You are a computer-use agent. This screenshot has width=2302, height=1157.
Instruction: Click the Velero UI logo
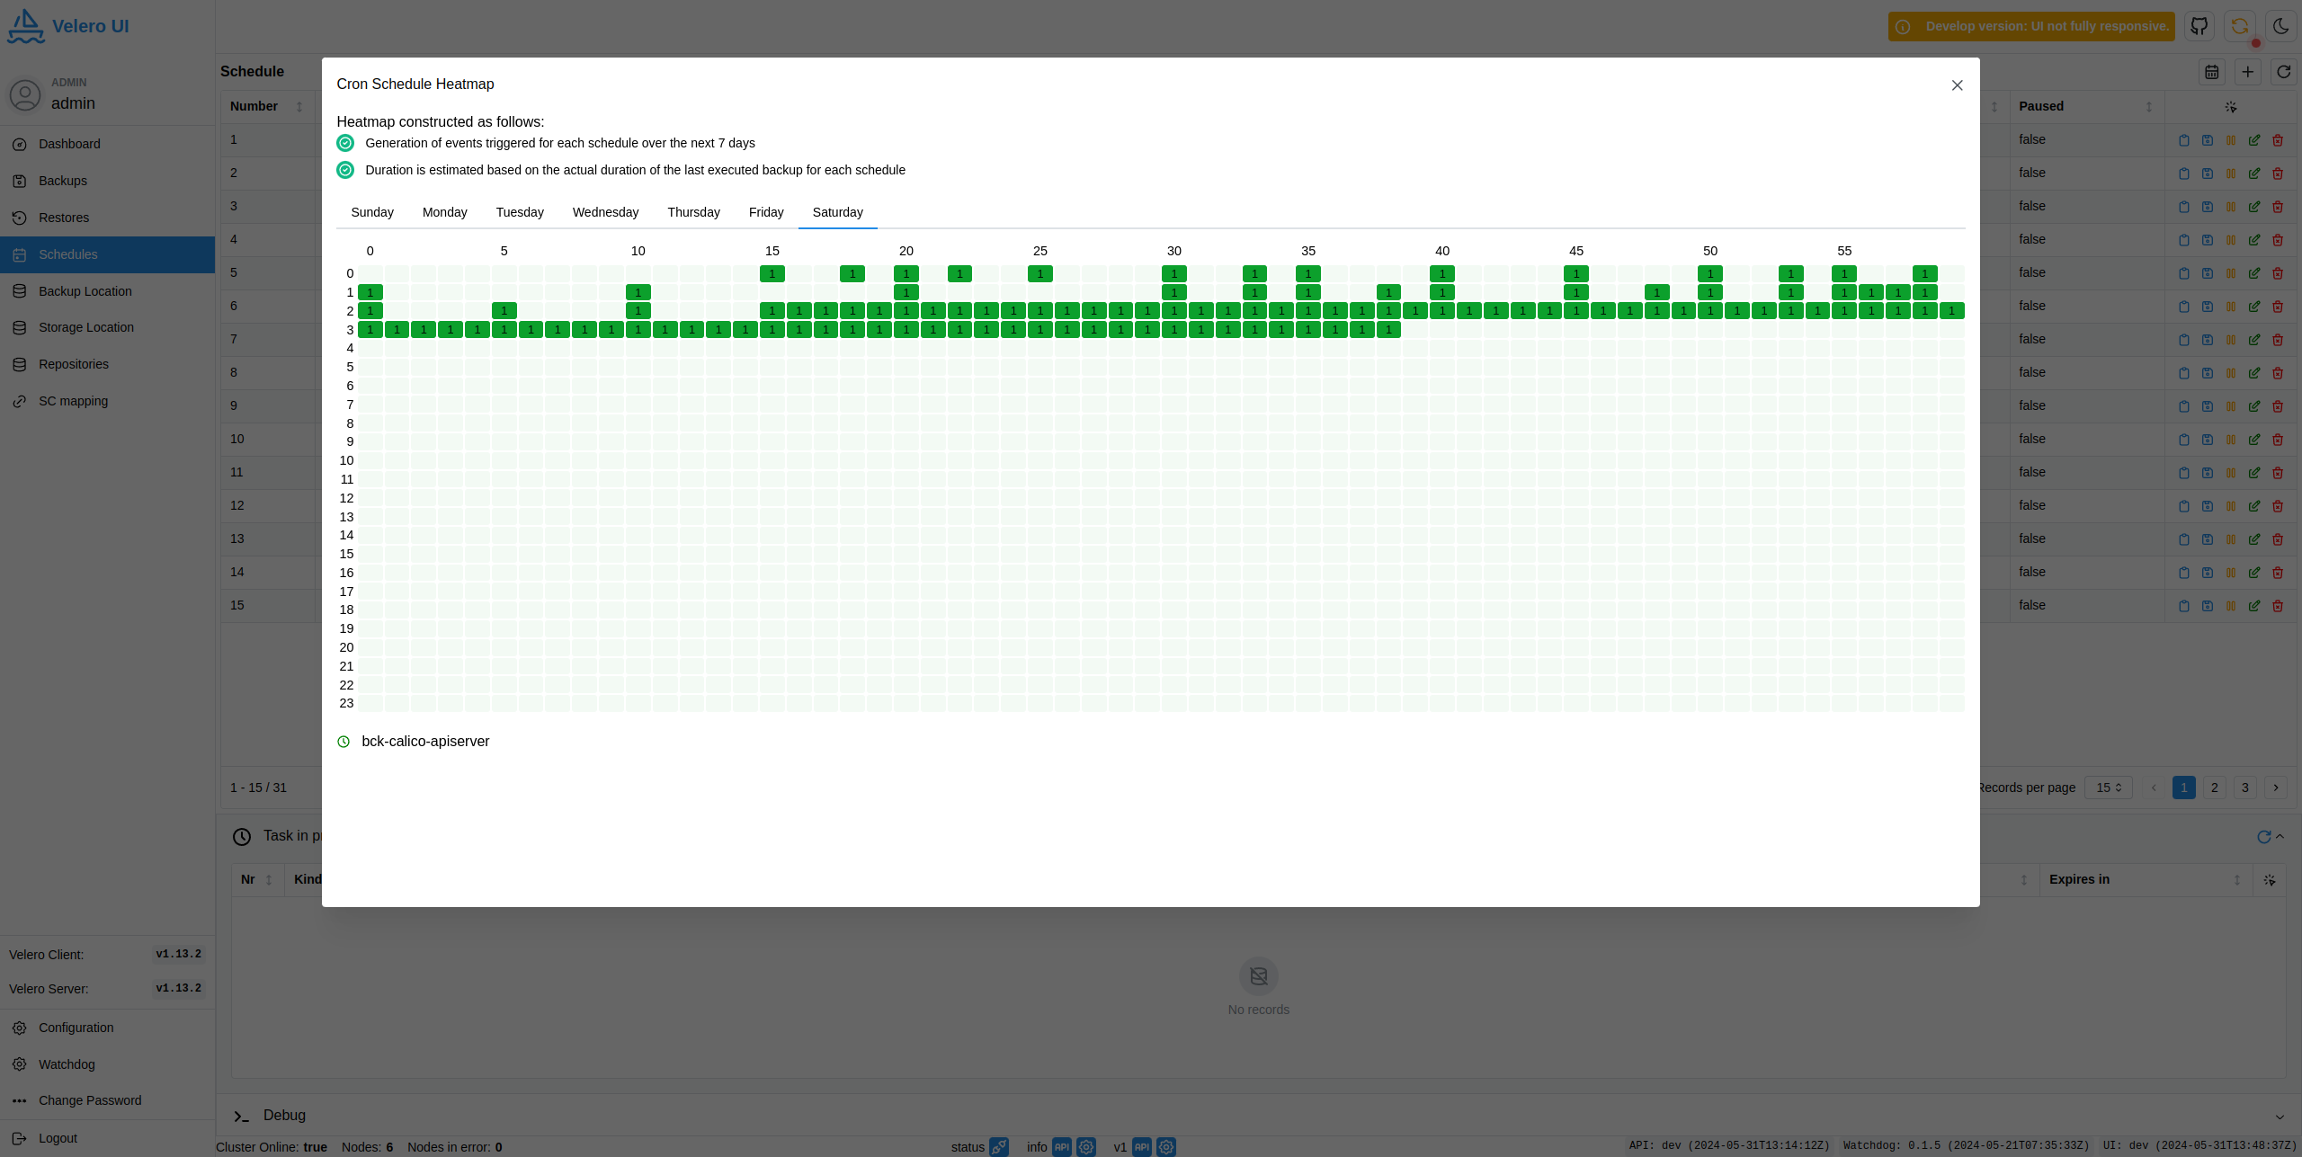[68, 26]
